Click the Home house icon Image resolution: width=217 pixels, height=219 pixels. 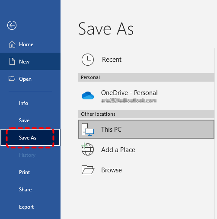tap(12, 44)
